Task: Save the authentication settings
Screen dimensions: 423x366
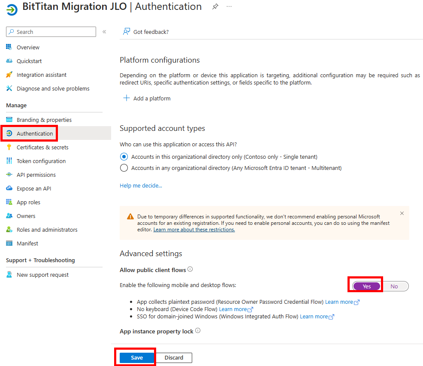Action: [137, 357]
